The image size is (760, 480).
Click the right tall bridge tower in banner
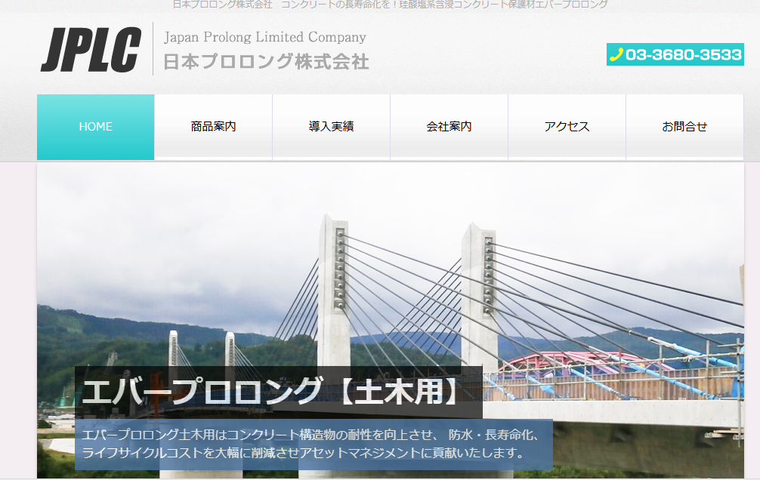(x=479, y=294)
